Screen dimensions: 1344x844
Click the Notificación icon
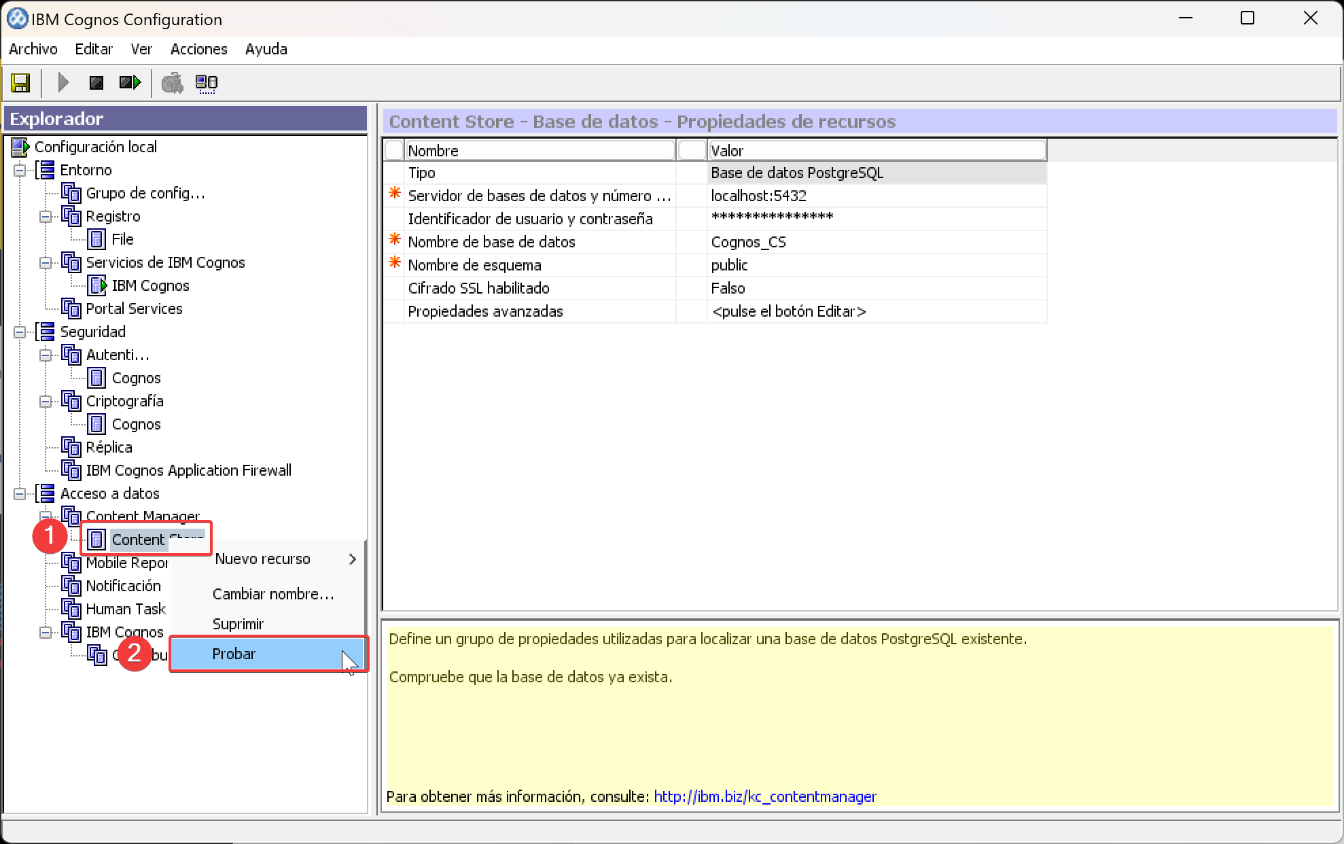[x=71, y=586]
